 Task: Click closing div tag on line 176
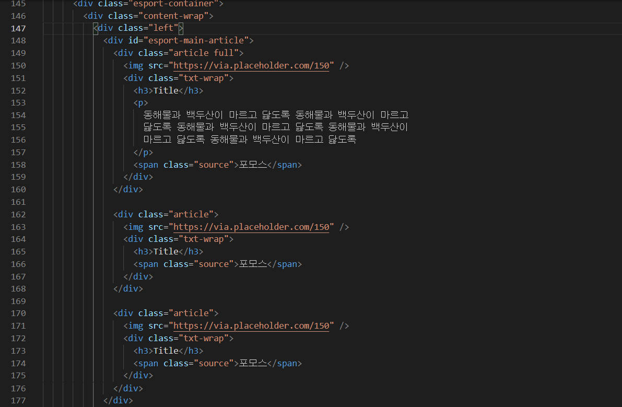point(128,388)
